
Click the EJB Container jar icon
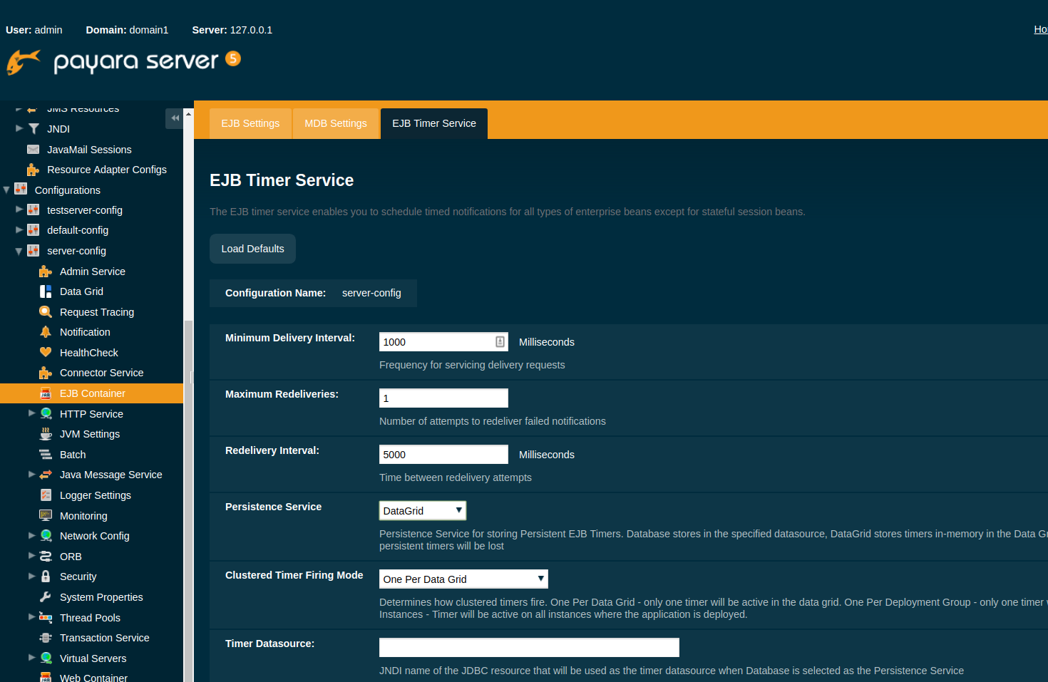46,393
